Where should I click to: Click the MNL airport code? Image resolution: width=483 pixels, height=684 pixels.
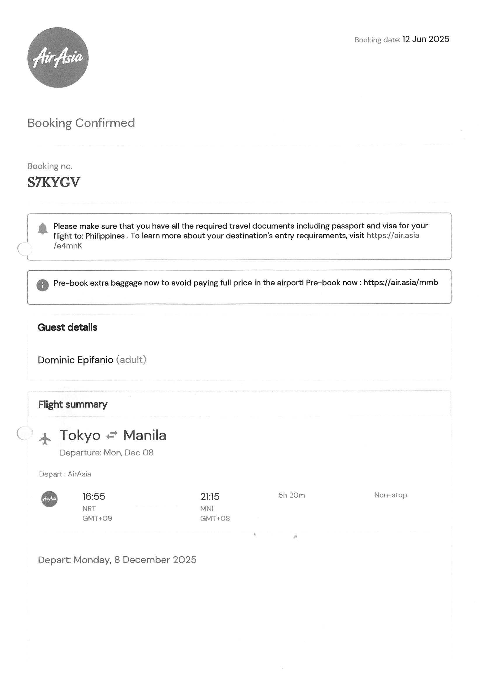(x=207, y=509)
